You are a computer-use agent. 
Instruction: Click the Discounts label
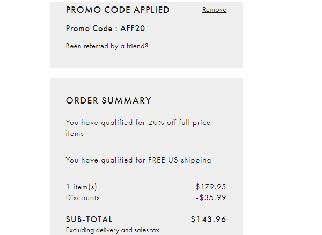[x=83, y=197]
